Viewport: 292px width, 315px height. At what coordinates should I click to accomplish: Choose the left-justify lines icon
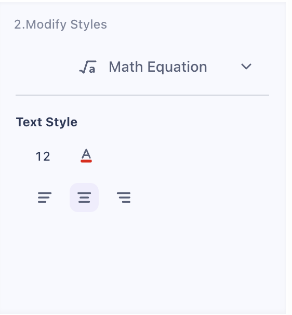tap(45, 198)
